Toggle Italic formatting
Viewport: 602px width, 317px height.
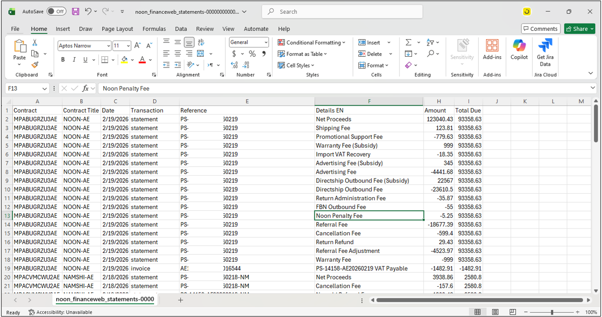click(x=74, y=60)
